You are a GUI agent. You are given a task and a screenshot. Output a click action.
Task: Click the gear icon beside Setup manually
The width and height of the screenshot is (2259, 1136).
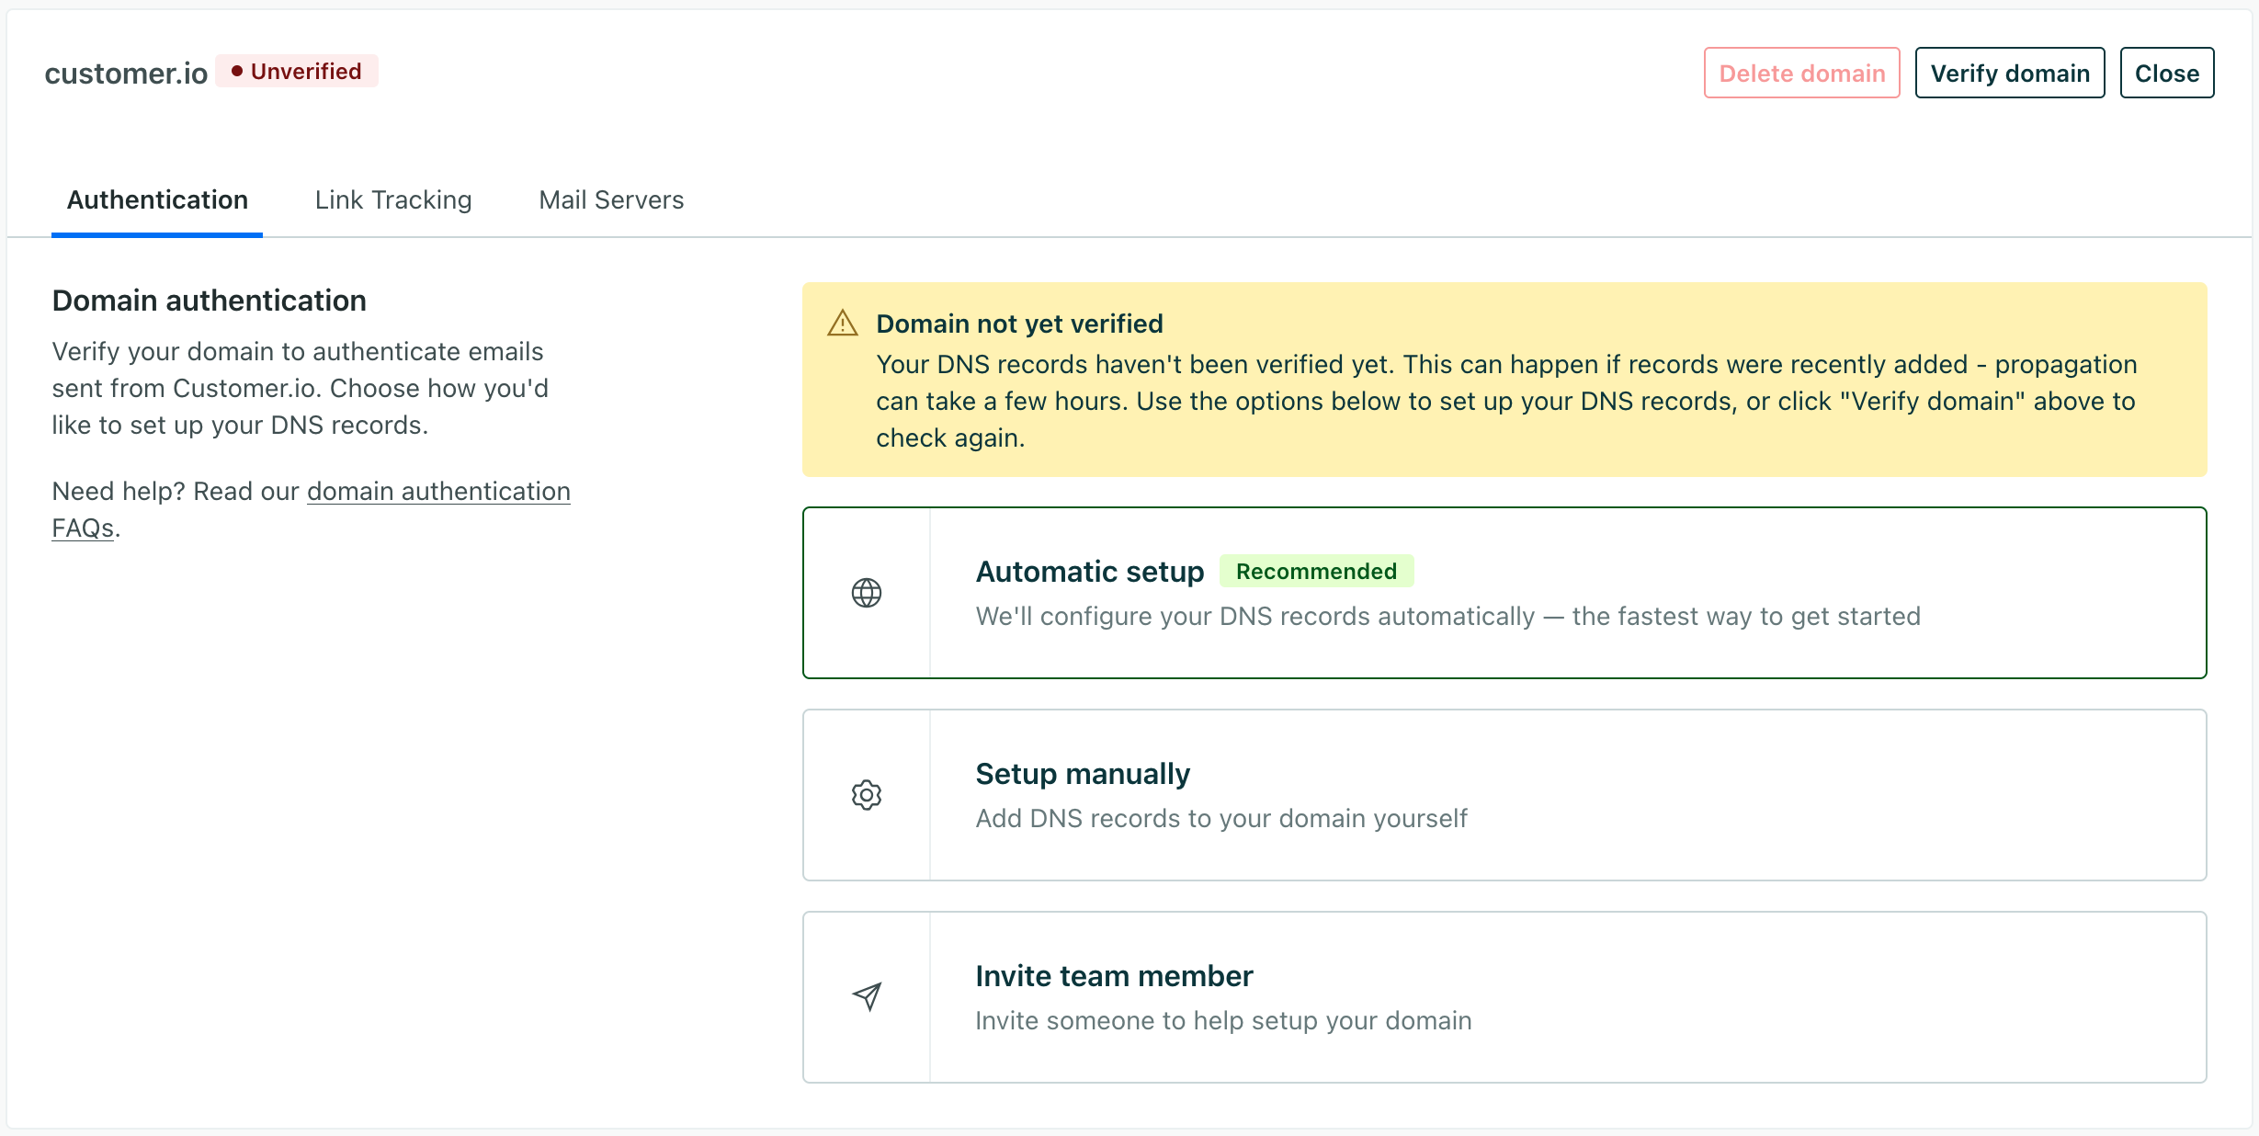coord(866,795)
